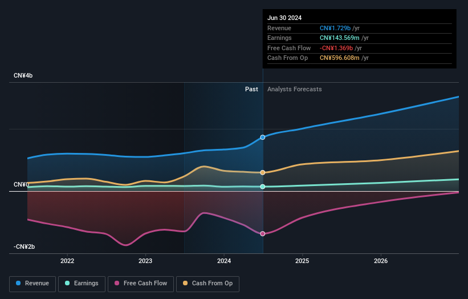Select the 2022 x-axis label
468x299 pixels.
pyautogui.click(x=67, y=261)
